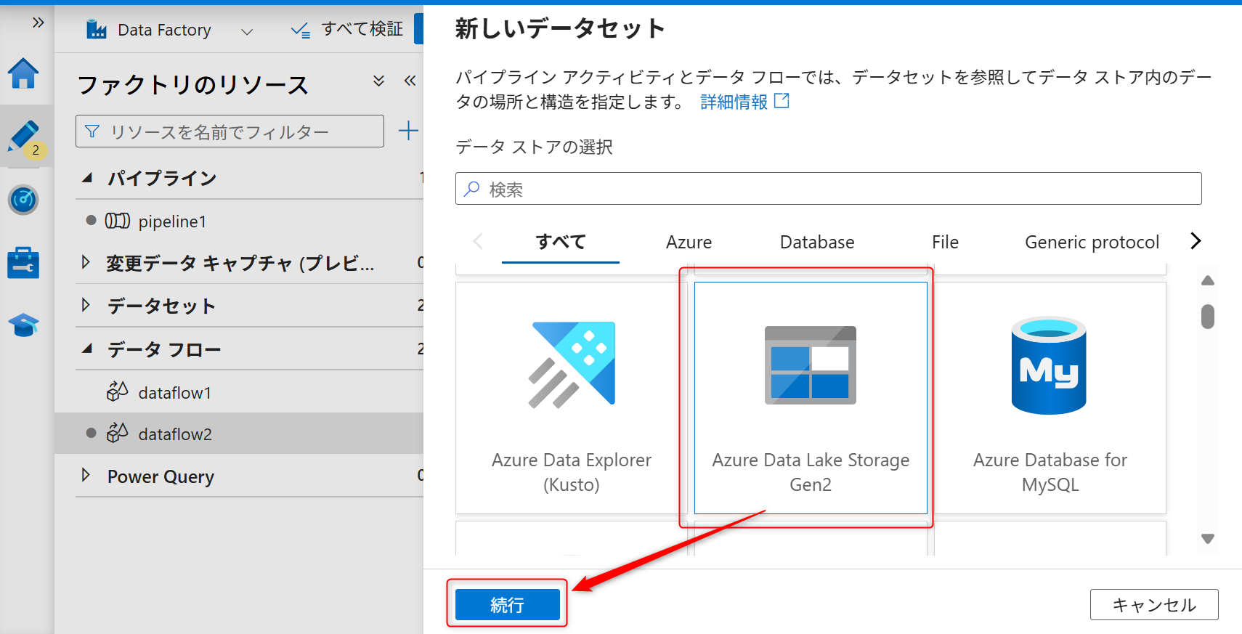Screen dimensions: 1242x634
Task: Click リソースを名前でフィルター filter field
Action: point(230,131)
